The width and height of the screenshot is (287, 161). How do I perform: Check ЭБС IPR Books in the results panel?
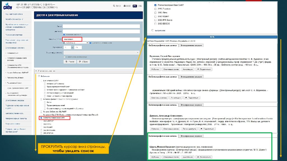click(x=155, y=20)
